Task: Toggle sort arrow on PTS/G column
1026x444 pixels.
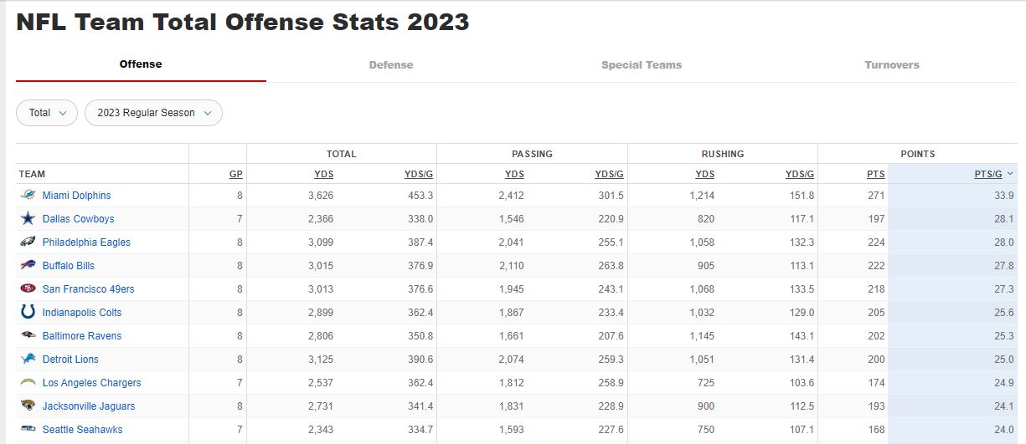Action: click(1010, 174)
